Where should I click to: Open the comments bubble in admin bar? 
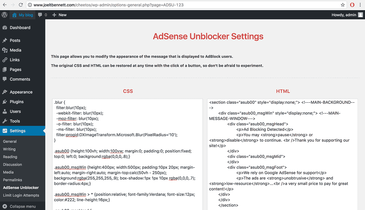pos(40,15)
